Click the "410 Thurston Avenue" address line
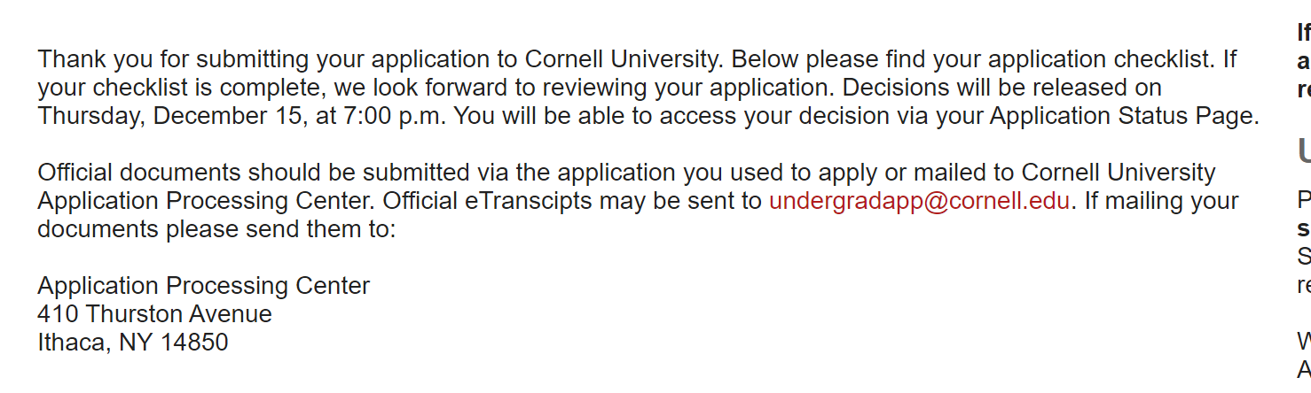The width and height of the screenshot is (1311, 393). coord(154,314)
